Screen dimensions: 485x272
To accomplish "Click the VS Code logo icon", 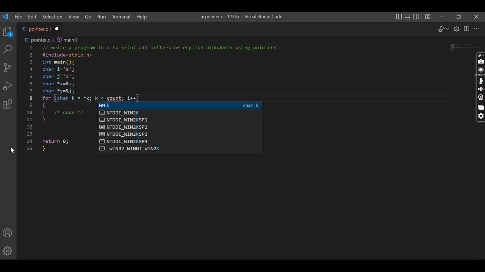I will 5,17.
